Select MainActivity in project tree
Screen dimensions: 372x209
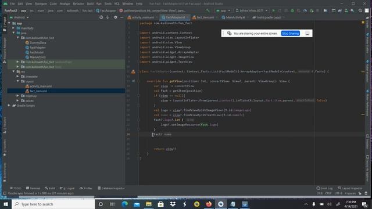(35, 57)
